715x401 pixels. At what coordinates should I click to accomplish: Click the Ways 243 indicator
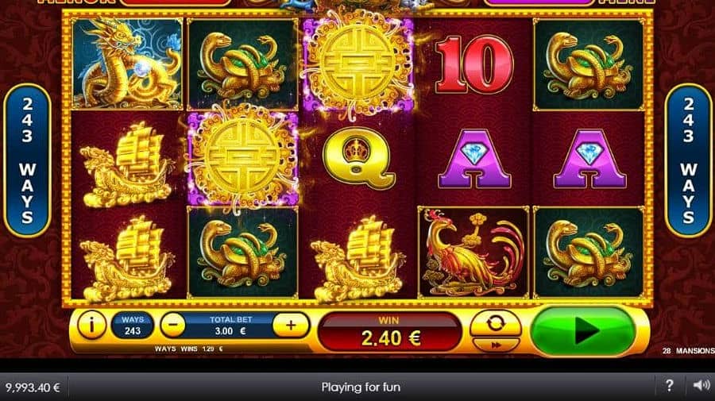[x=133, y=326]
